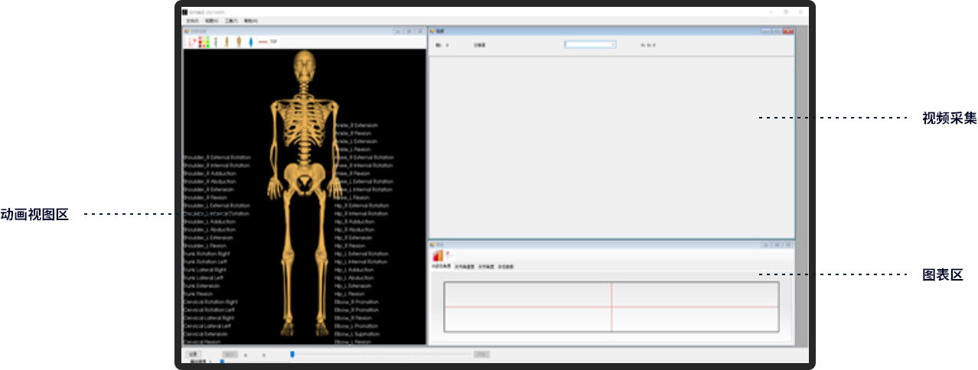Select the side-view skeleton toolbar icon
This screenshot has height=370, width=978.
(227, 42)
